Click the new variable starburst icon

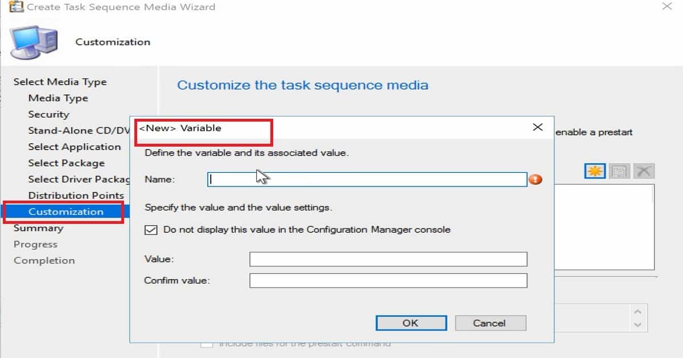pyautogui.click(x=595, y=171)
